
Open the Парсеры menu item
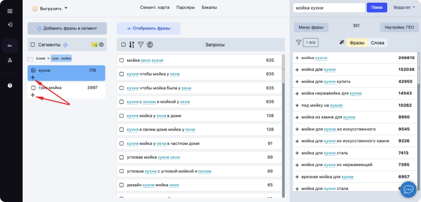[x=186, y=7]
